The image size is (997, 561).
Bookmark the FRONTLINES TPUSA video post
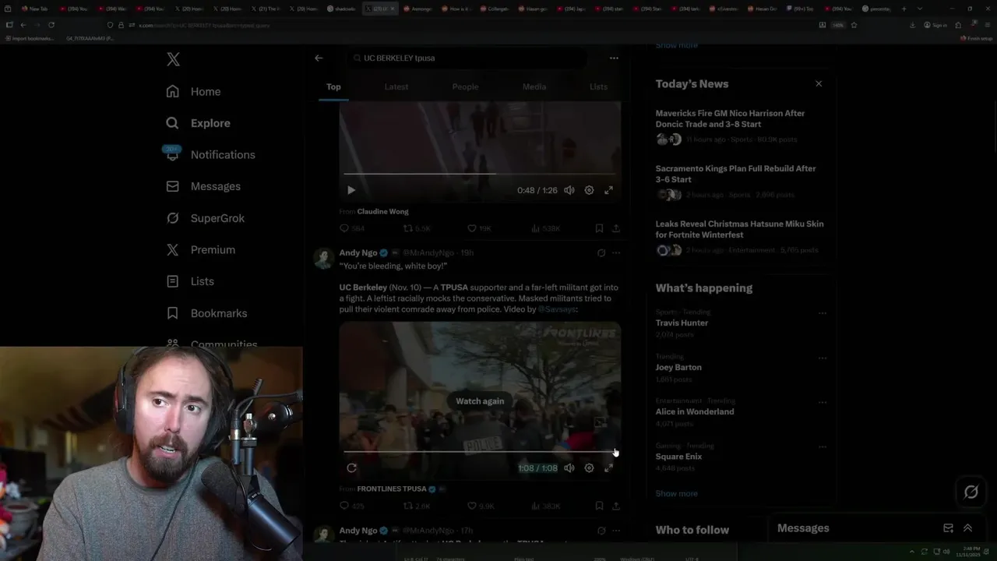pyautogui.click(x=599, y=506)
